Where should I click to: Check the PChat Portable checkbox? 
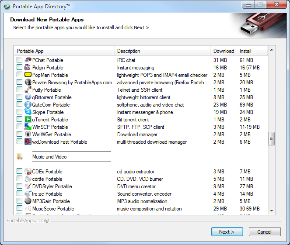pyautogui.click(x=19, y=60)
